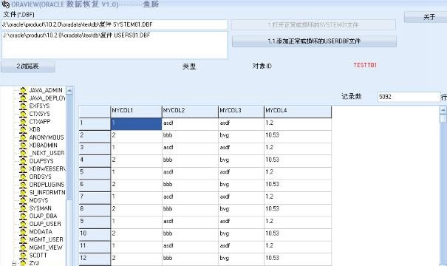Click the 关于 (About) button

426,17
